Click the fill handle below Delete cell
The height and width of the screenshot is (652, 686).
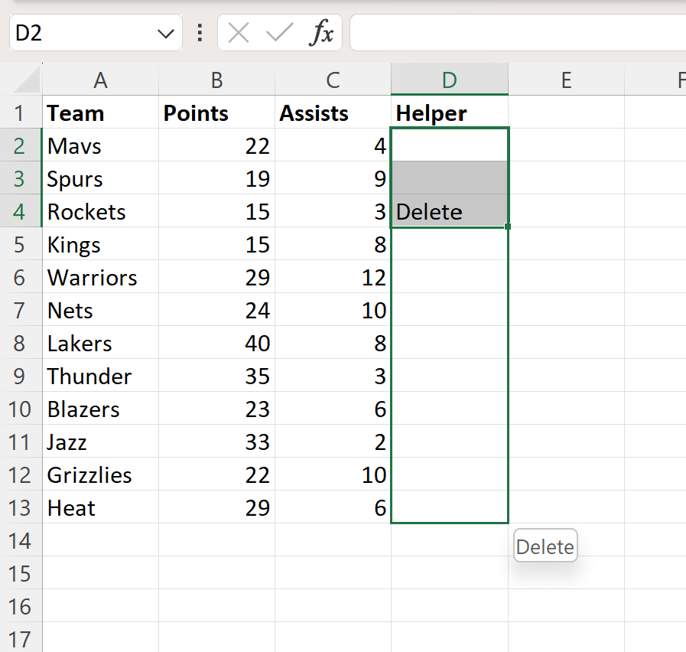click(508, 227)
